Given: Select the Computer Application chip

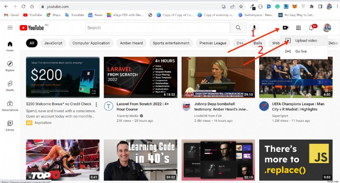Looking at the screenshot, I should point(91,43).
